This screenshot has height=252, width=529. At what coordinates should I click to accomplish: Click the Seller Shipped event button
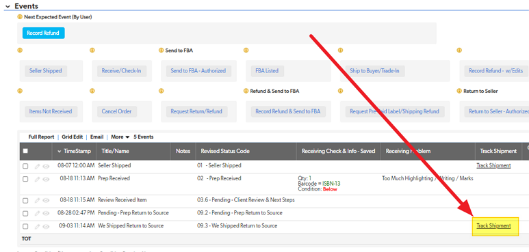click(x=46, y=71)
